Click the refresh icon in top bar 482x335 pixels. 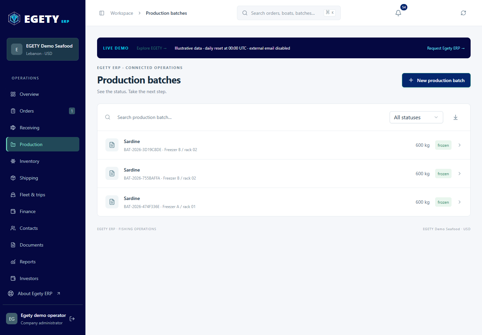[463, 13]
